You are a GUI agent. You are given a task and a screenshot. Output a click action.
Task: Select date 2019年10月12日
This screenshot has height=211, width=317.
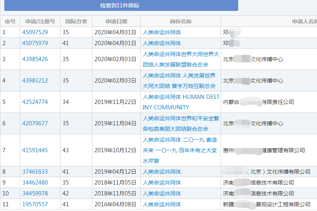[115, 150]
